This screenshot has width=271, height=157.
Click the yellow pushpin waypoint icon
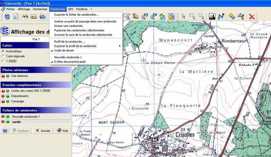(232, 16)
